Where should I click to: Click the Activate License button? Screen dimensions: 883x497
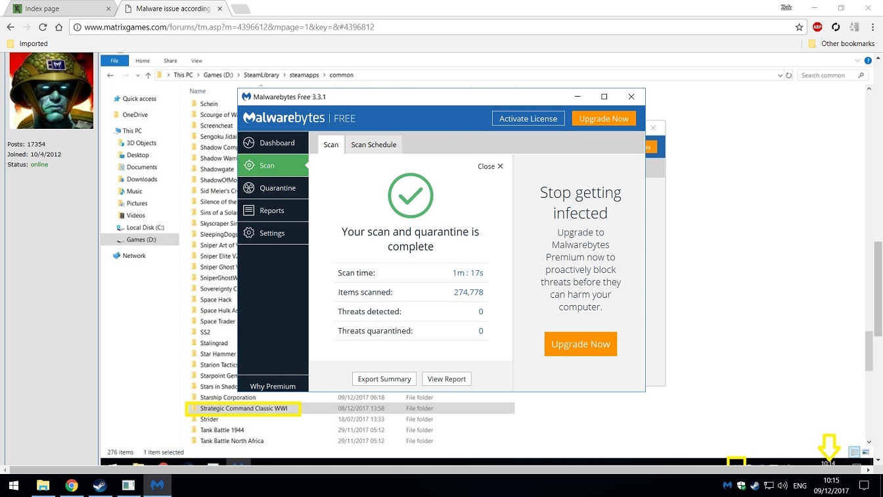528,118
